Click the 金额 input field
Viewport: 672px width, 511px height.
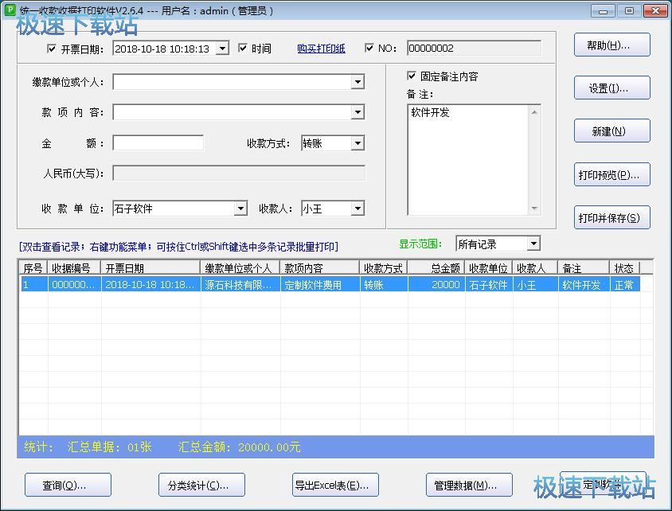158,143
